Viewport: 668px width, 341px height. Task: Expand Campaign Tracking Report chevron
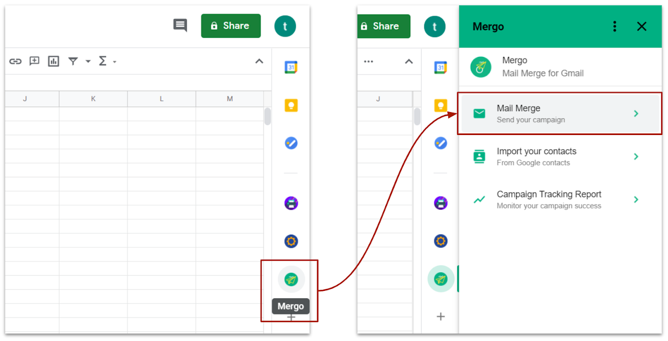coord(636,199)
